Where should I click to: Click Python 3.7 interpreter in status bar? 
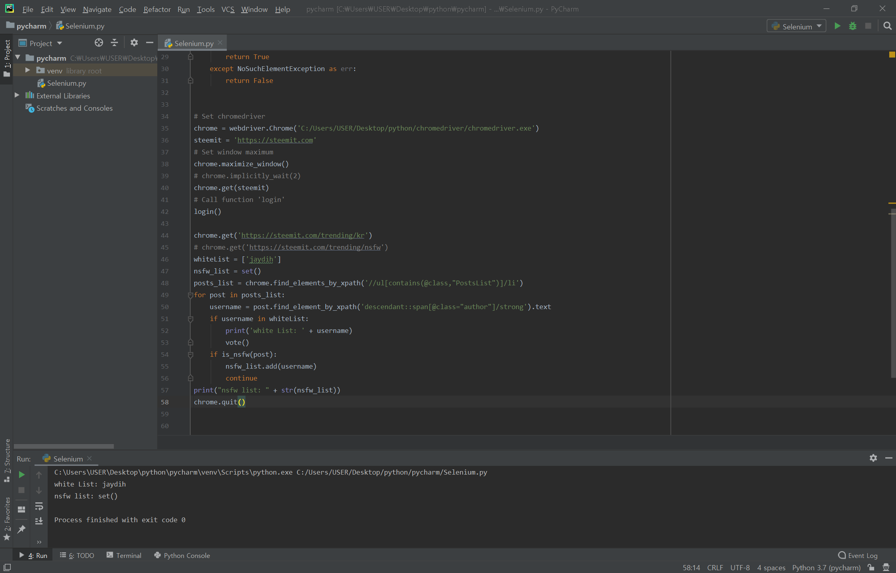coord(826,567)
